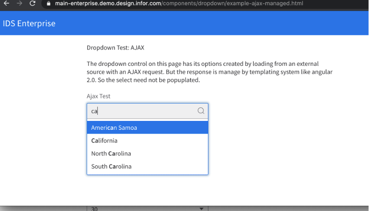Click the browser forward arrow
369x211 pixels.
coord(19,3)
